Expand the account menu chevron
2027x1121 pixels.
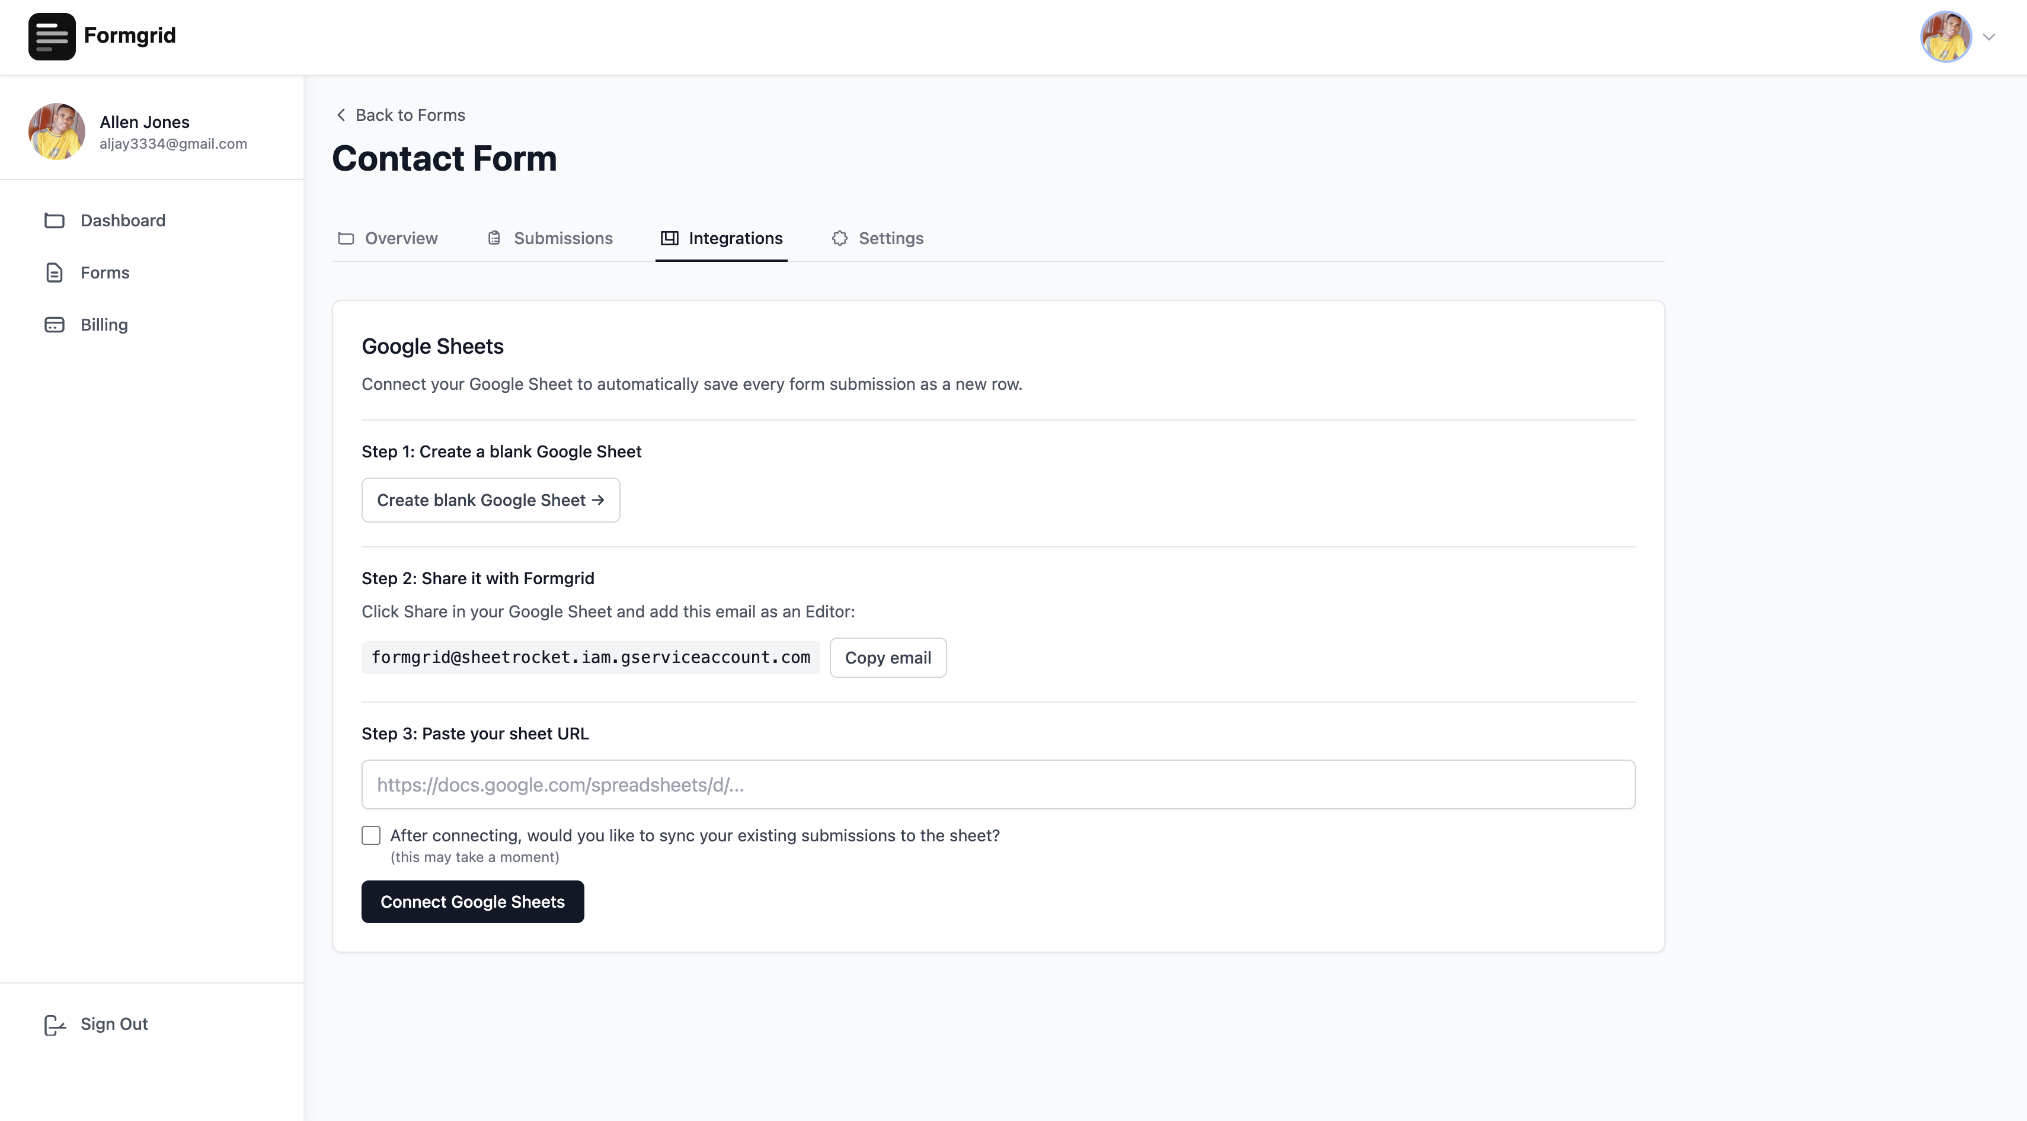pos(1989,37)
